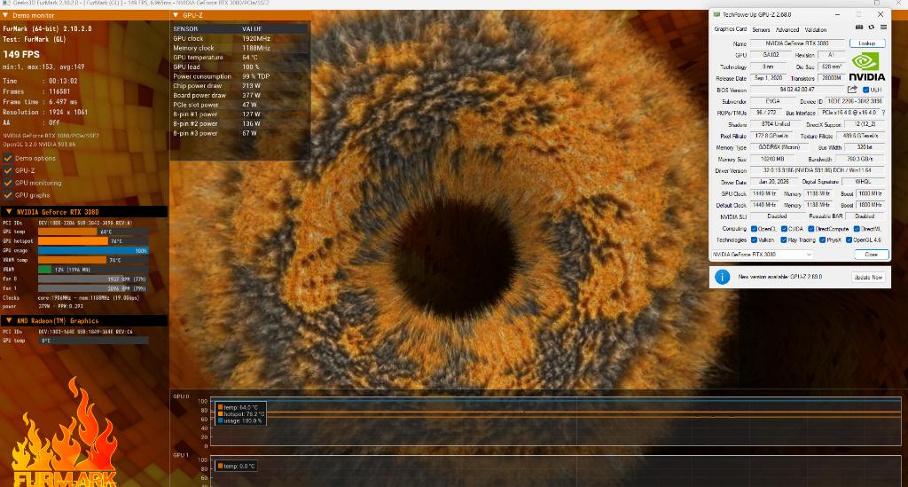
Task: Click the BIOS Version field
Action: pos(797,90)
